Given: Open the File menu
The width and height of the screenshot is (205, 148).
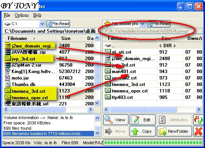Looking at the screenshot, I should (7, 15).
